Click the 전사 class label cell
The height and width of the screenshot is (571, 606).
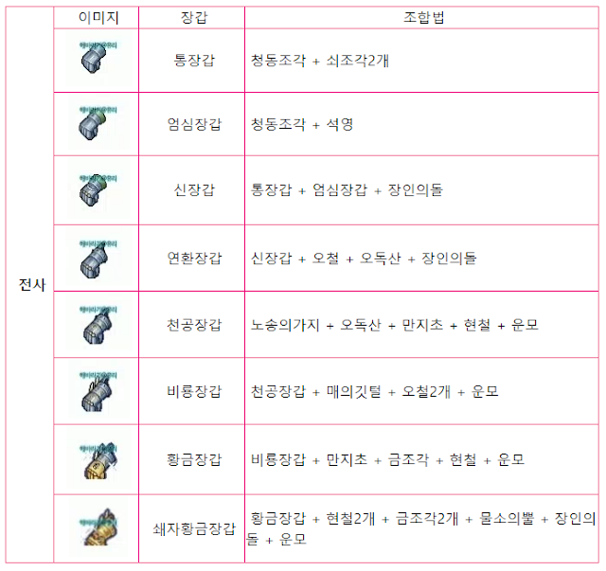click(x=32, y=285)
